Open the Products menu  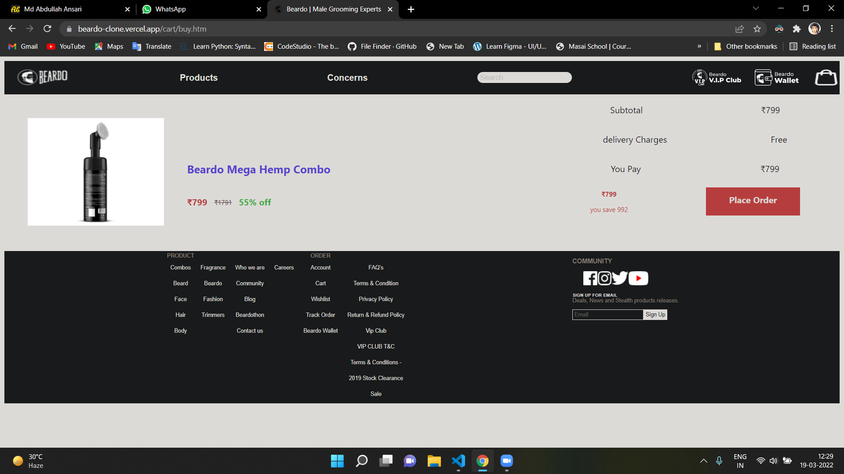click(199, 78)
